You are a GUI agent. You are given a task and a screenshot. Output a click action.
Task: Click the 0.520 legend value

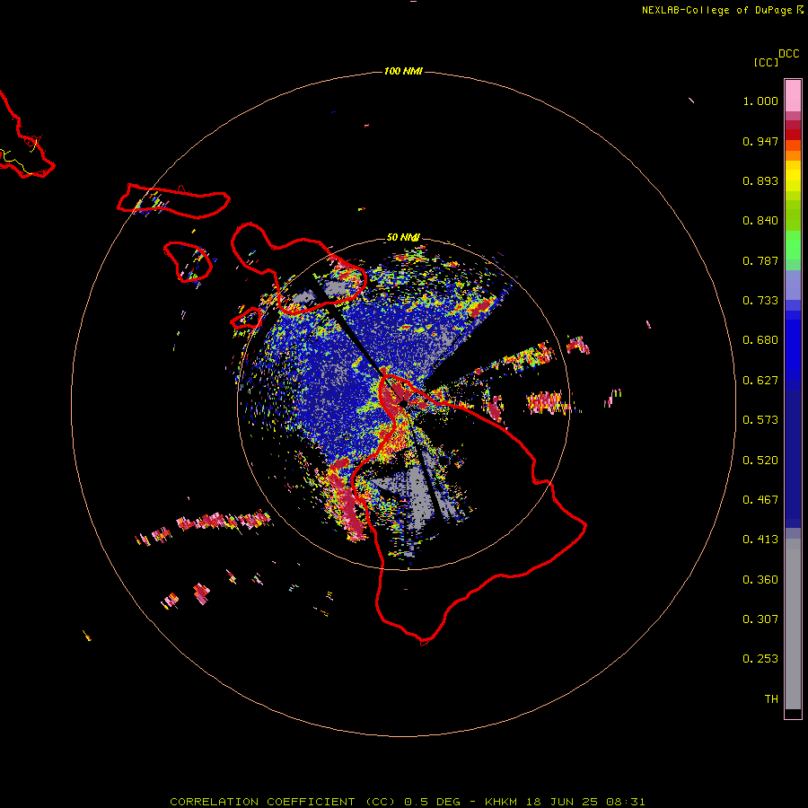coord(760,461)
